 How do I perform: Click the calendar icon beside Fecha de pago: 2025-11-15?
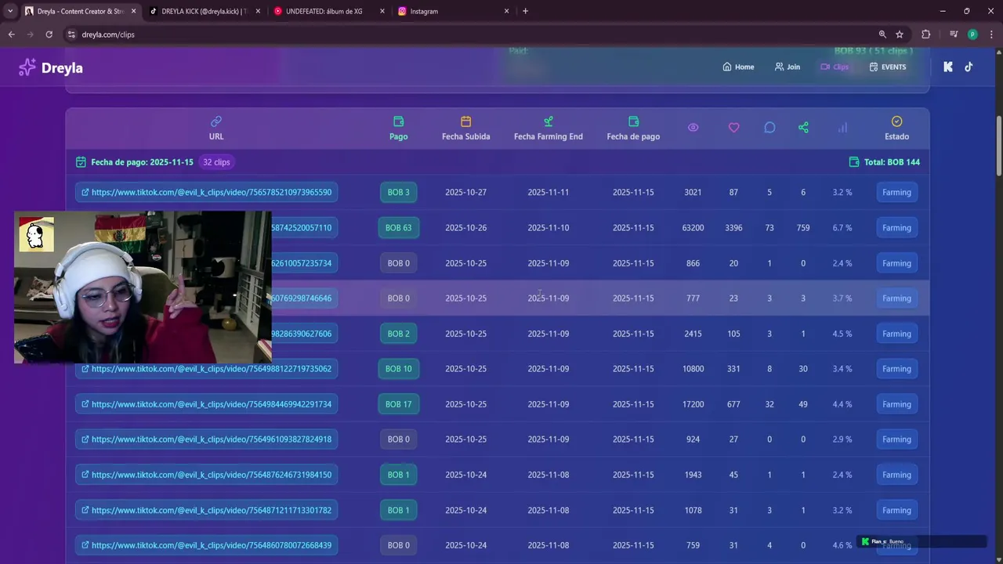click(81, 162)
